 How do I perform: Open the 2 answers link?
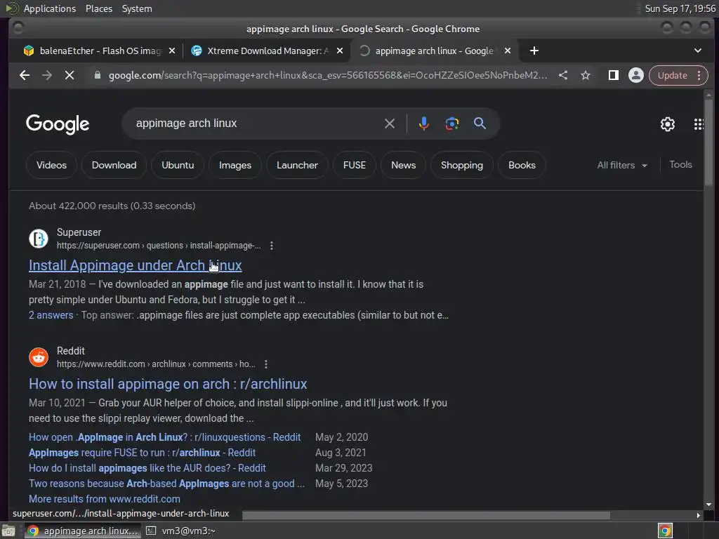[51, 315]
